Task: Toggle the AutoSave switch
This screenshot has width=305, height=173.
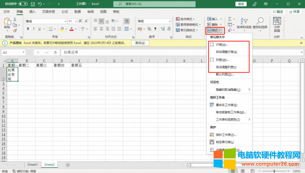Action: [23, 4]
